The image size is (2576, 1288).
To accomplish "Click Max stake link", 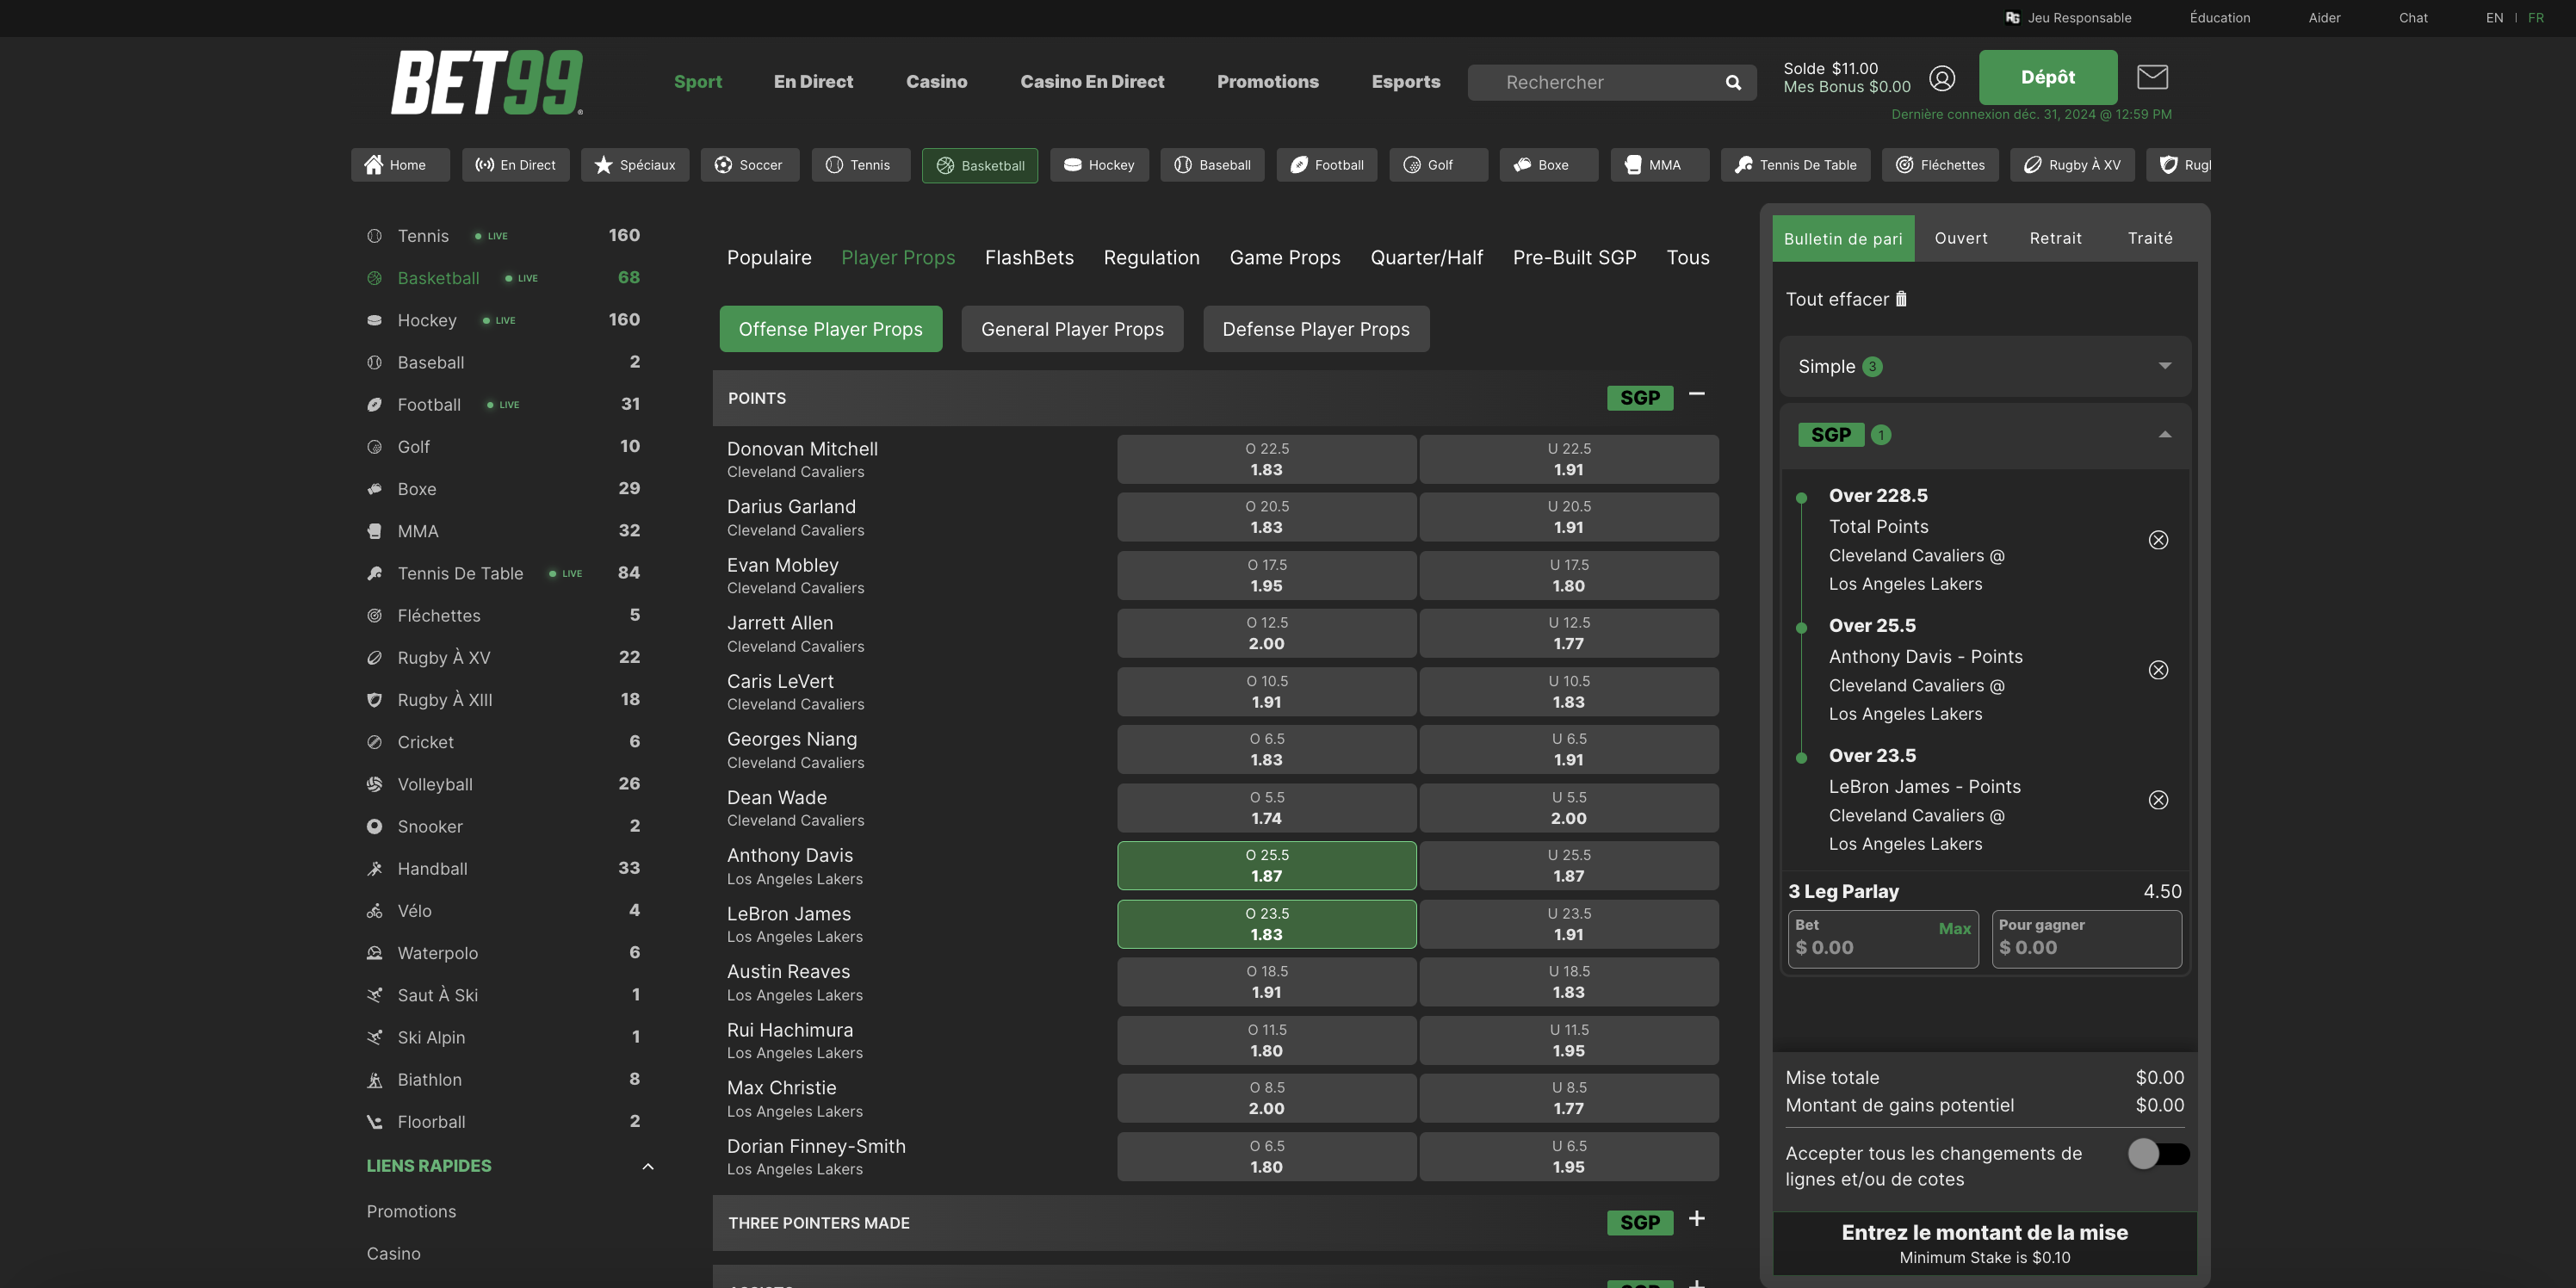I will 1954,929.
